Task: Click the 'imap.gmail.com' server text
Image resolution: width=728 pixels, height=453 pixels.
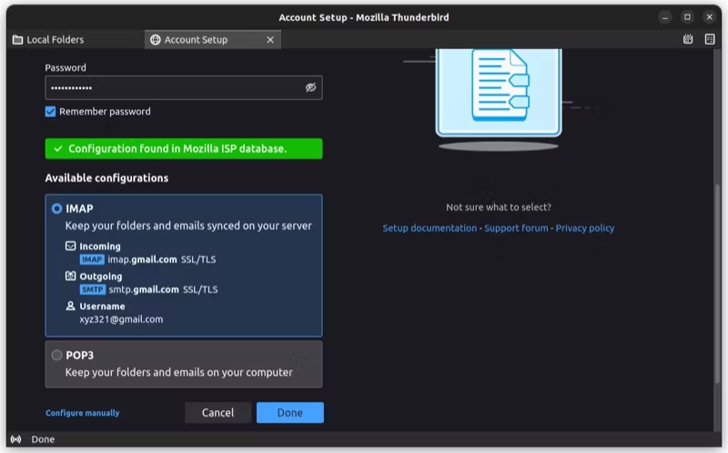Action: pos(143,259)
